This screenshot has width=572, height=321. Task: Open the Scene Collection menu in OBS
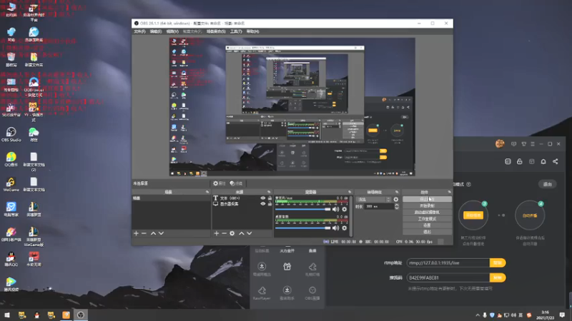click(216, 31)
